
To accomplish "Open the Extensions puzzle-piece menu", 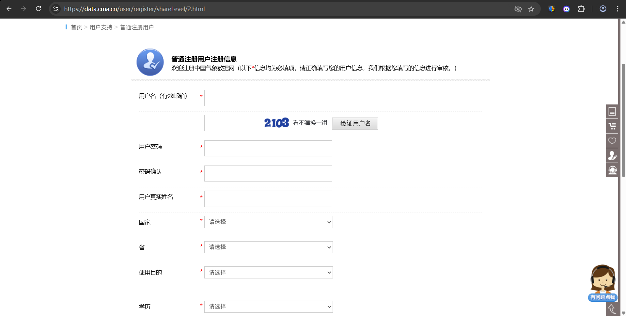I will [x=581, y=9].
